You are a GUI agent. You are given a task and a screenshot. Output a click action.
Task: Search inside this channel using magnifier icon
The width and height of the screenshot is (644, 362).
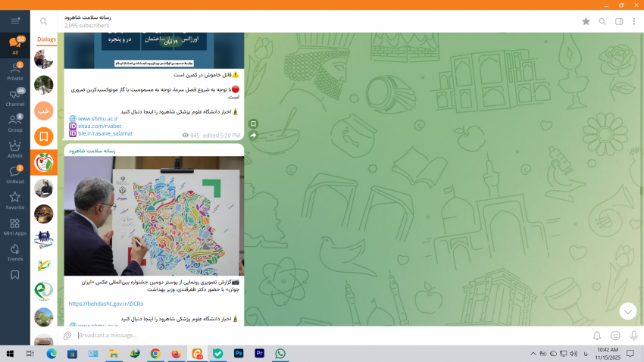pyautogui.click(x=602, y=21)
